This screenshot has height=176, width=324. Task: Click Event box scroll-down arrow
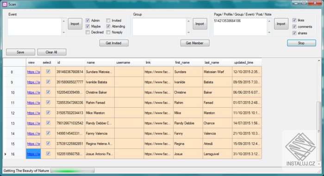pyautogui.click(x=64, y=32)
